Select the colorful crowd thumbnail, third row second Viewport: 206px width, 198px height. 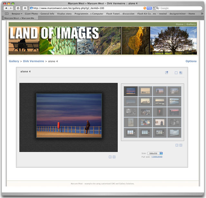[x=145, y=112]
